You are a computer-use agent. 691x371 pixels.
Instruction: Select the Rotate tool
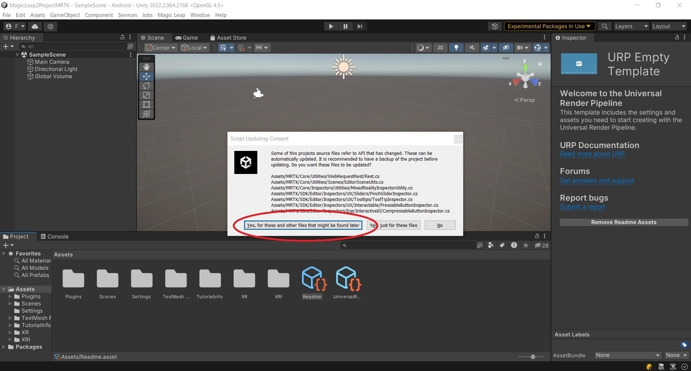(146, 85)
